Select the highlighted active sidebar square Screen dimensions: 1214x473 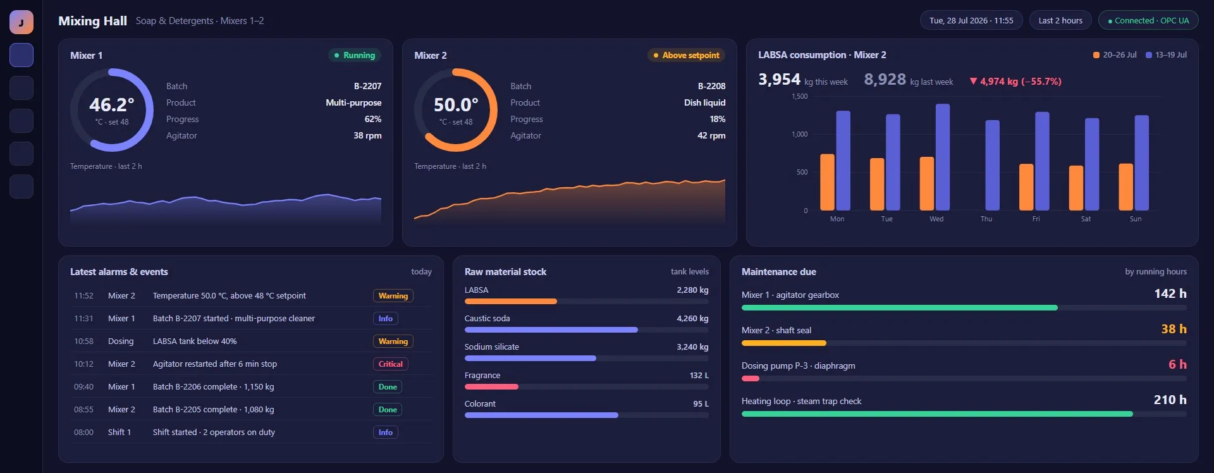[21, 55]
